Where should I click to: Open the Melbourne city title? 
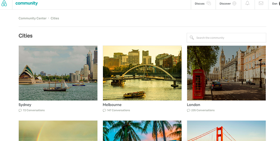point(112,105)
